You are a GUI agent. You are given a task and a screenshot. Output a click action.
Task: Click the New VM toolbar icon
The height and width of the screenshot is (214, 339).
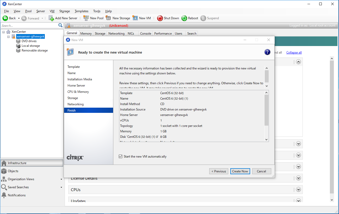[135, 18]
